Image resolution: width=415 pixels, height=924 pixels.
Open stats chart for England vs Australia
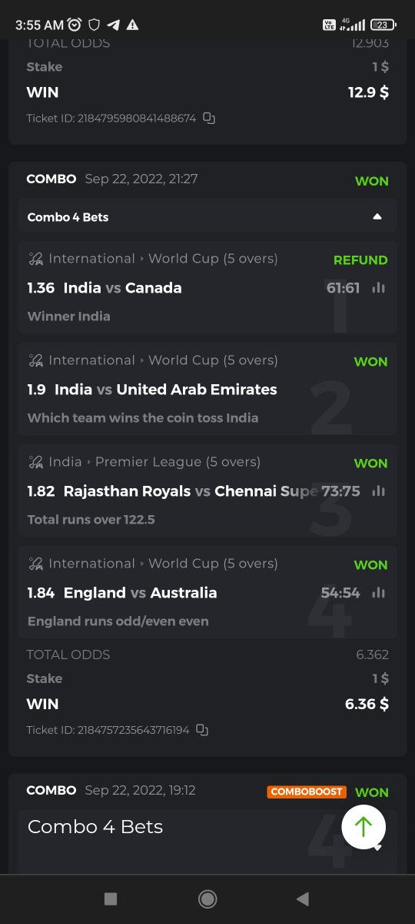tap(378, 593)
